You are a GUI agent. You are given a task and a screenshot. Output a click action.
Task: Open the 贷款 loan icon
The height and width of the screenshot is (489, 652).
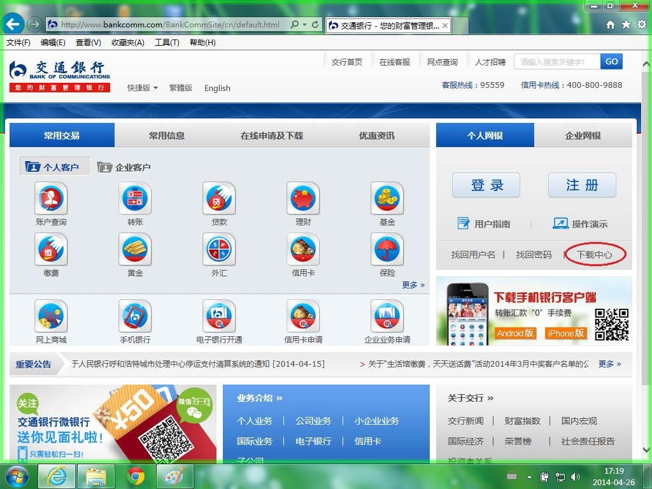(219, 198)
